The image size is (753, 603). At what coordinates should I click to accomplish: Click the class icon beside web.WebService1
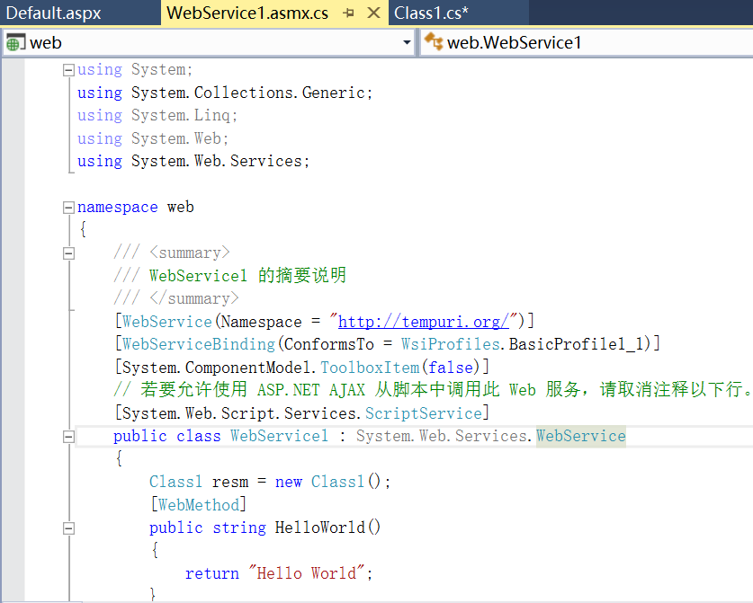(x=434, y=42)
